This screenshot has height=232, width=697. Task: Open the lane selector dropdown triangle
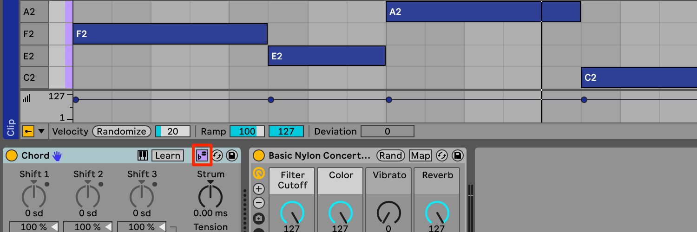41,131
